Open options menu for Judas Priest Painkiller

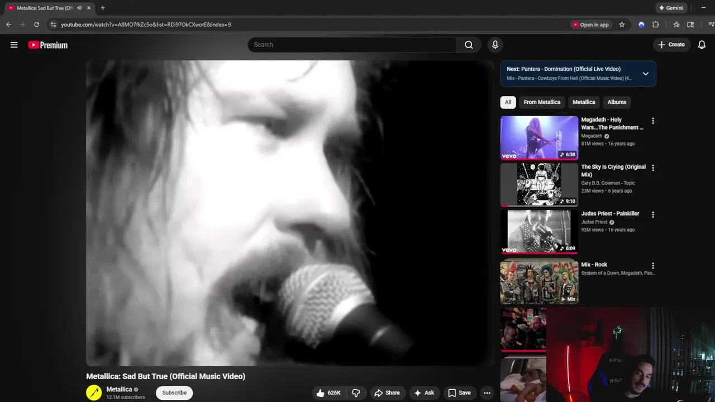pyautogui.click(x=652, y=214)
